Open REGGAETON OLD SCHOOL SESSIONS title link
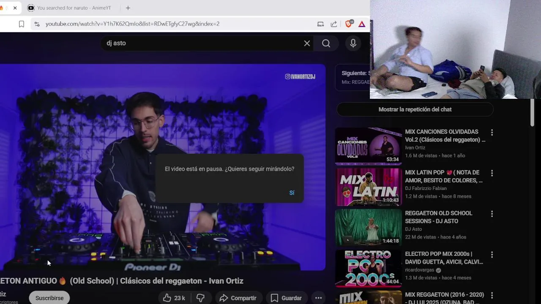This screenshot has height=304, width=541. (x=439, y=217)
